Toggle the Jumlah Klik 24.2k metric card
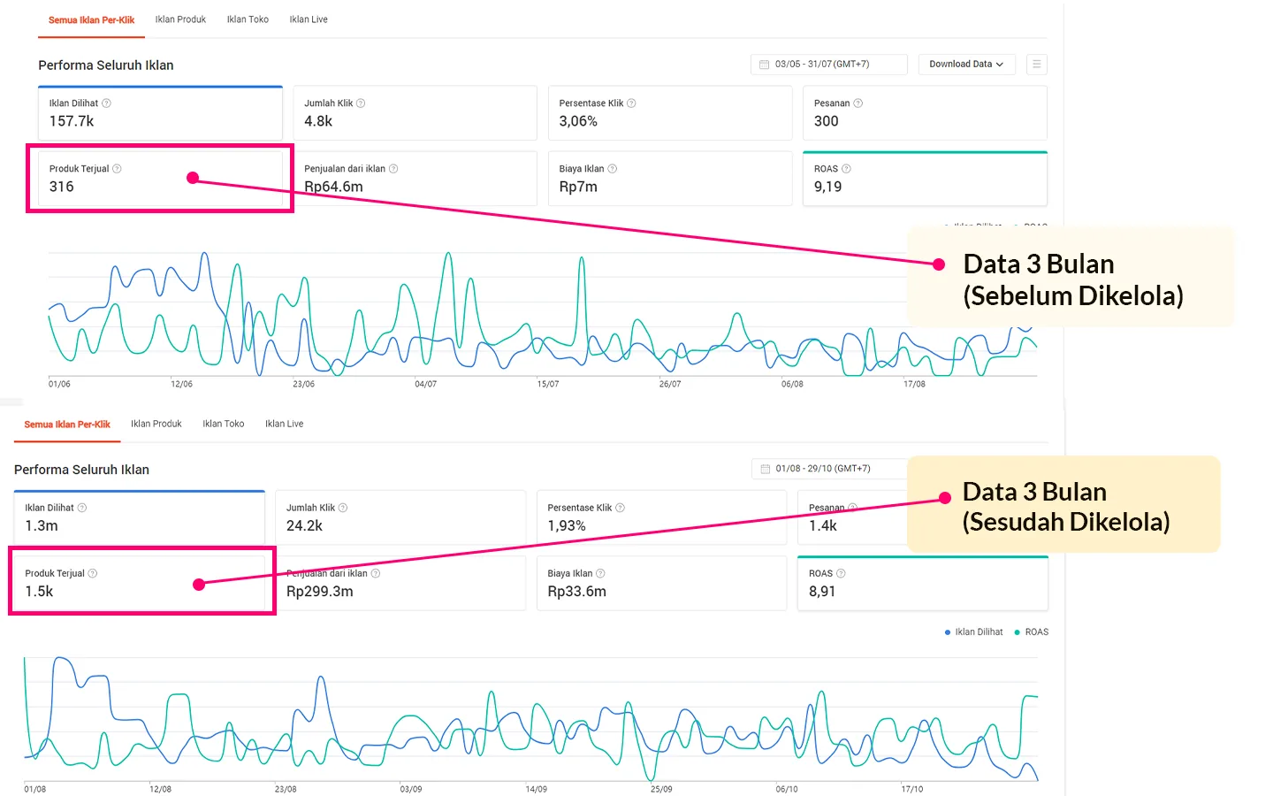Viewport: 1273px width, 796px height. 400,517
